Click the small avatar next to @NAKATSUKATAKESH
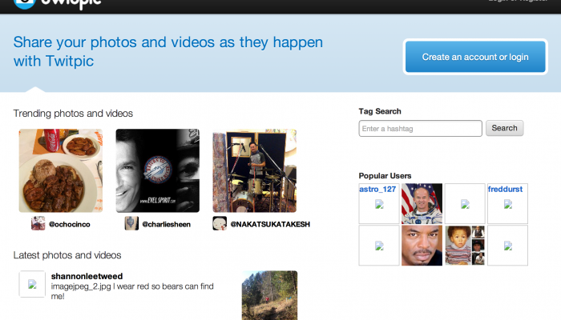 (220, 223)
